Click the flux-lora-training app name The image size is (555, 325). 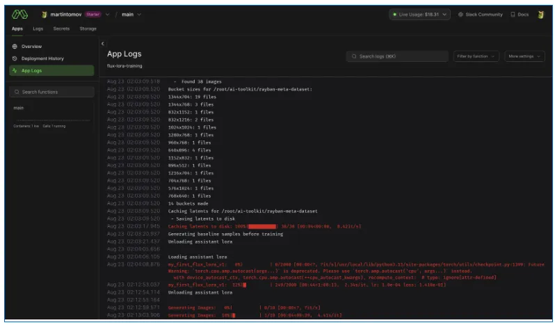tap(124, 66)
